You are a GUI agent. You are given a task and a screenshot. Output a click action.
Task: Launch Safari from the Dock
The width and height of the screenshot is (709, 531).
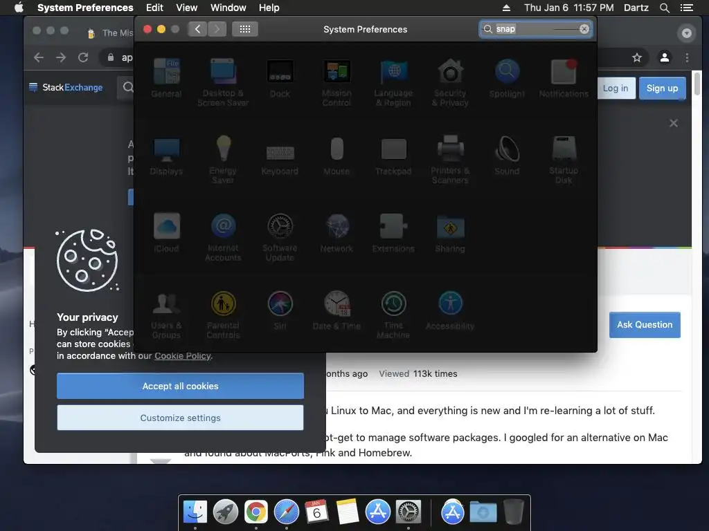point(287,512)
